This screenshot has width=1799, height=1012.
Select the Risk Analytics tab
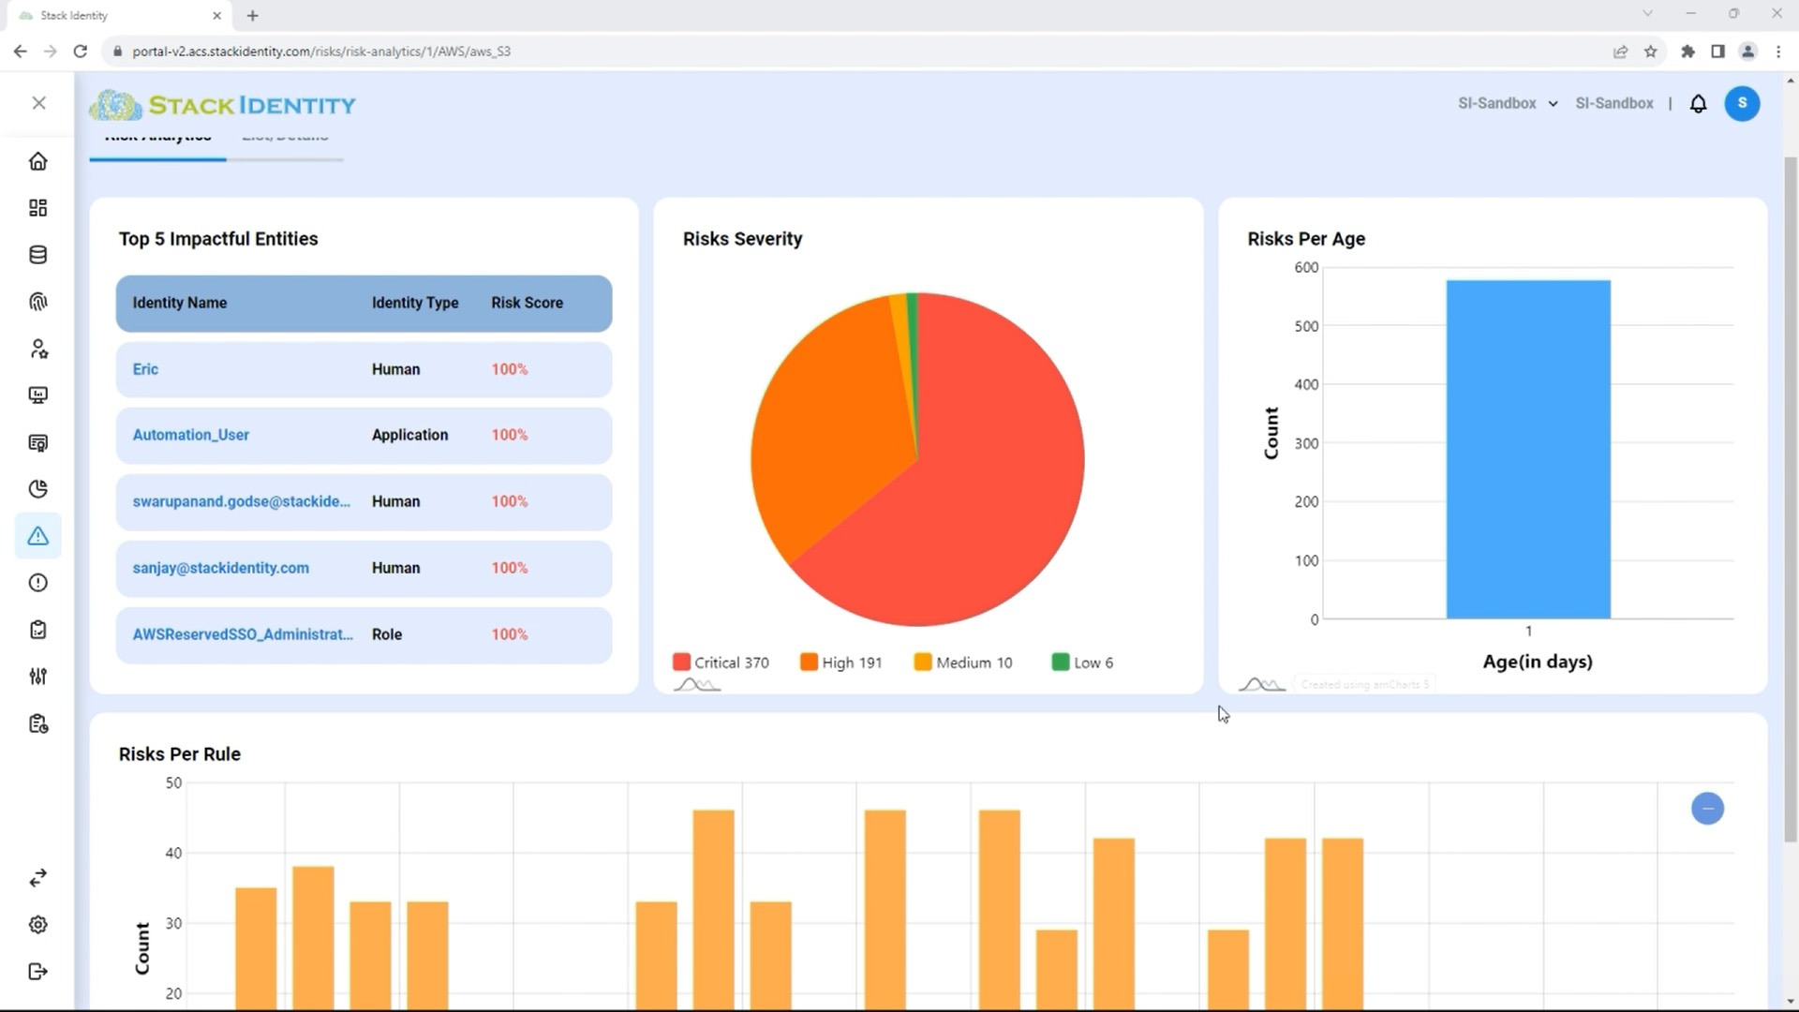pos(156,139)
